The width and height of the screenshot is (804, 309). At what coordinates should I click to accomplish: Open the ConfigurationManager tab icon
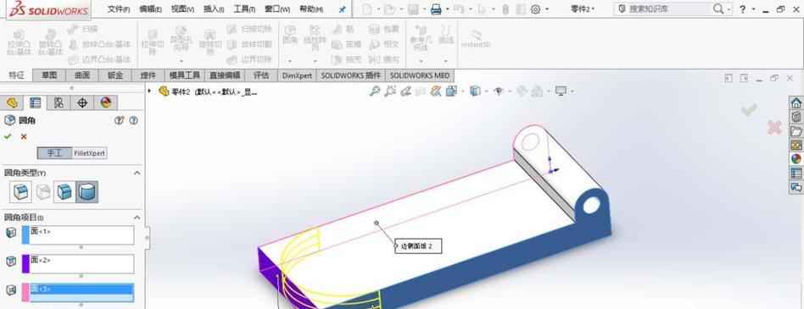coord(59,102)
